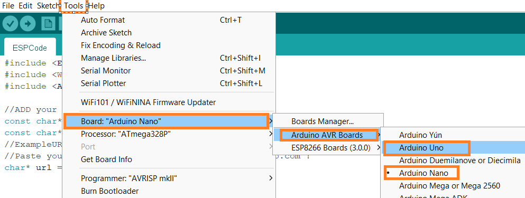Click the Verify checkmark icon

11,23
